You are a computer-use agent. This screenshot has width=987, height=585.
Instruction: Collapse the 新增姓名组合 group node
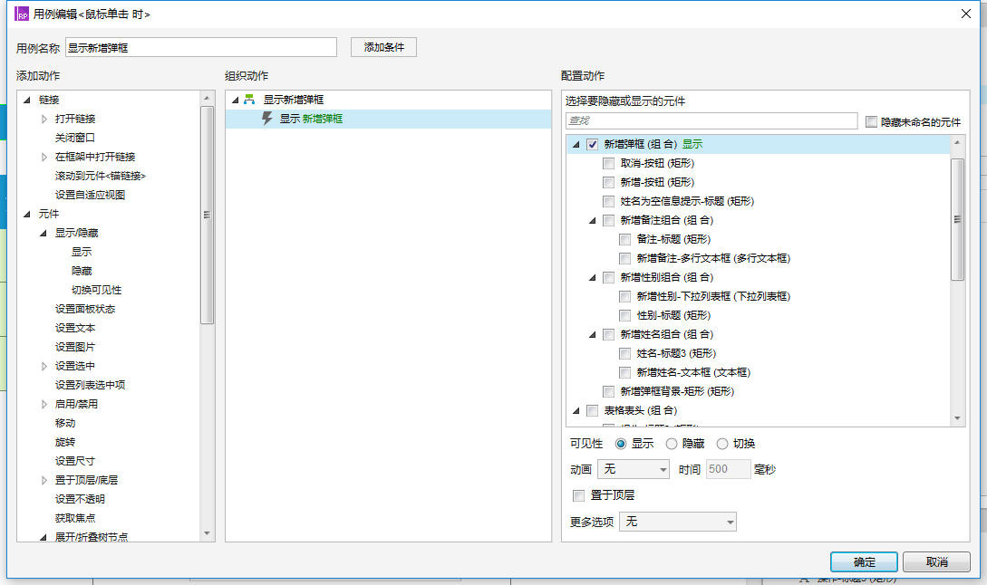tap(593, 335)
